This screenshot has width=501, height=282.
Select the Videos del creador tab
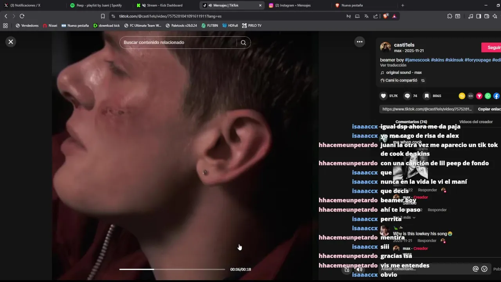coord(476,122)
